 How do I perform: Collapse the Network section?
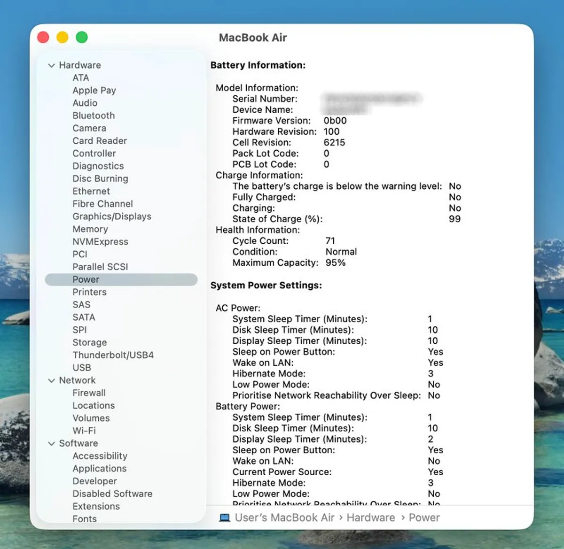[x=52, y=380]
